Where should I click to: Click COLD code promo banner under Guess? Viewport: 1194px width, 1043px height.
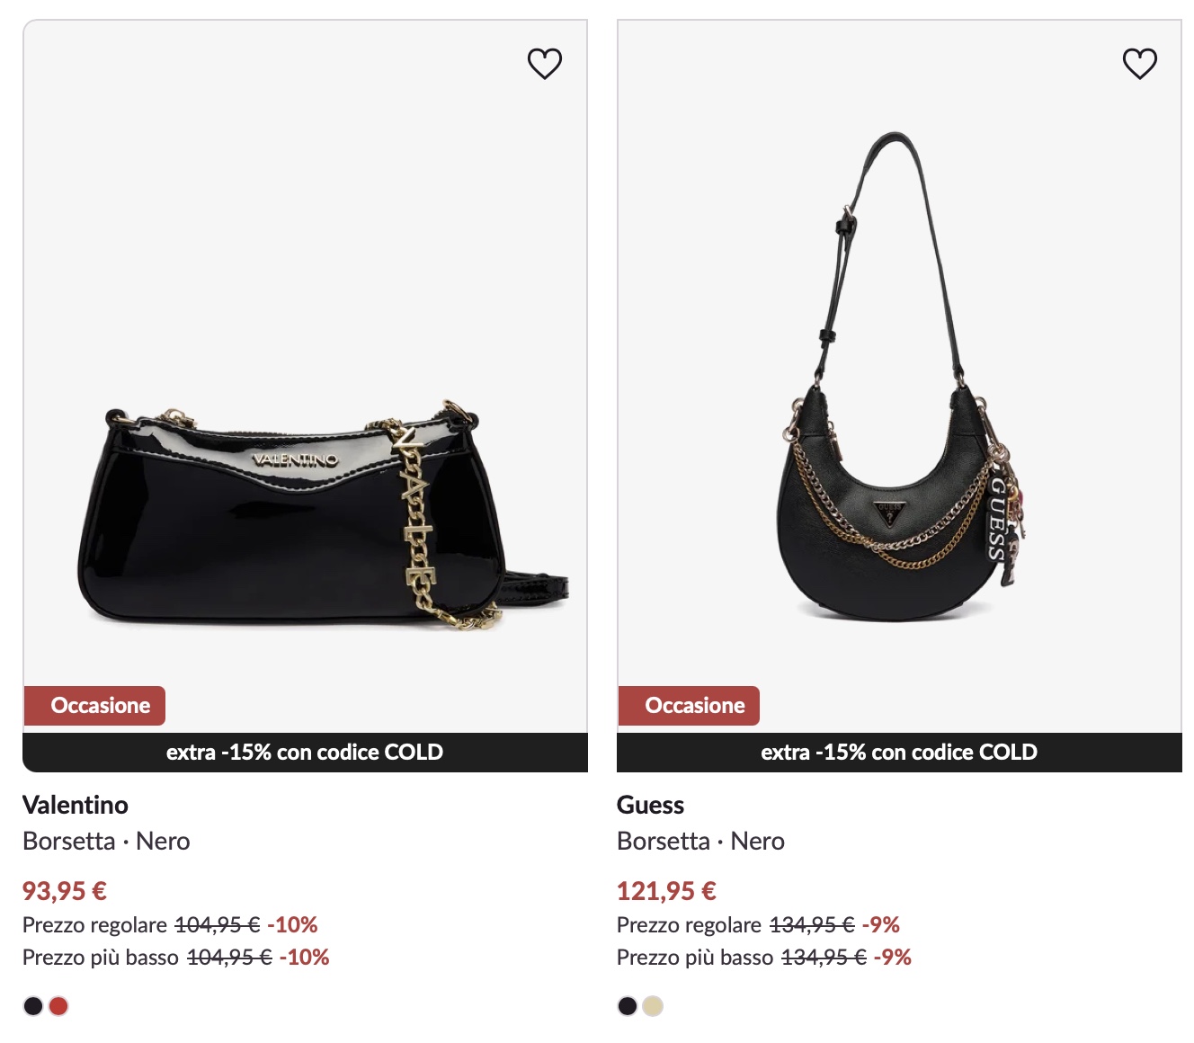click(899, 753)
